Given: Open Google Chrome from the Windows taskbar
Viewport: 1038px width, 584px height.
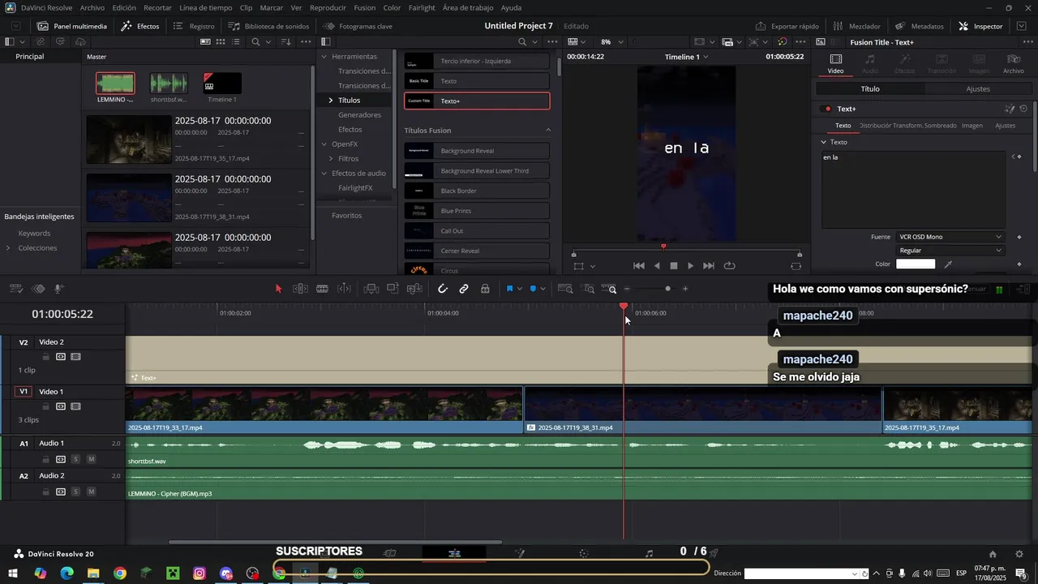Looking at the screenshot, I should 120,573.
